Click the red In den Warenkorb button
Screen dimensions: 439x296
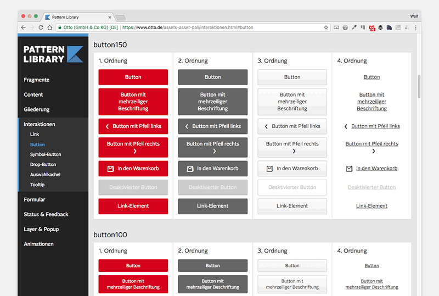click(133, 169)
